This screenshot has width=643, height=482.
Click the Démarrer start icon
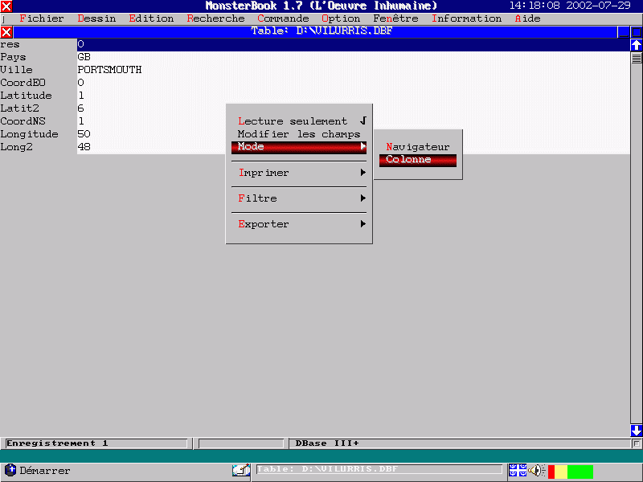point(11,470)
